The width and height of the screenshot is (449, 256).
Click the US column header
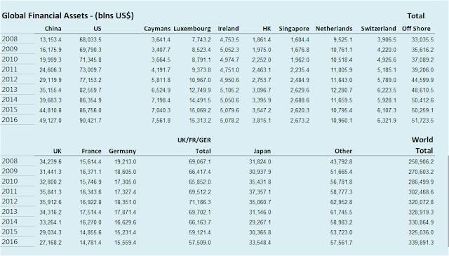[x=98, y=29]
